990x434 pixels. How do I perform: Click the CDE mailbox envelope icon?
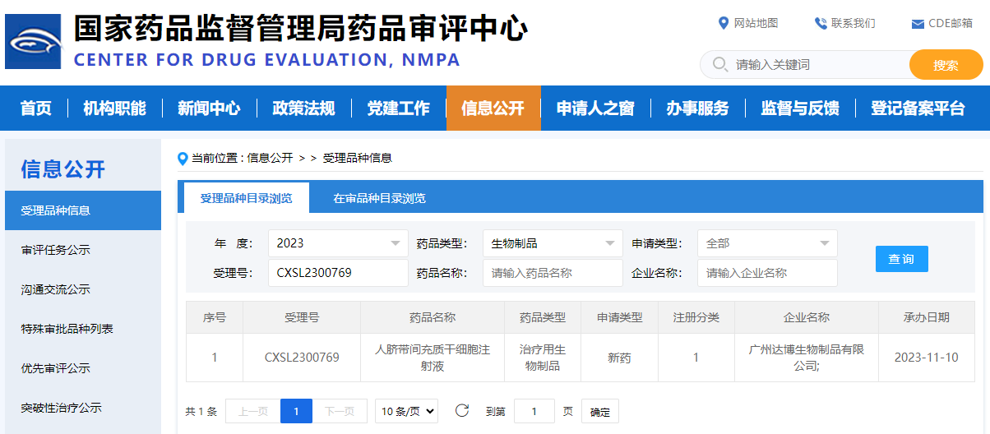point(918,24)
